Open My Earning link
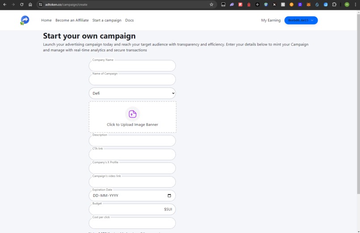This screenshot has height=233, width=360. [271, 20]
